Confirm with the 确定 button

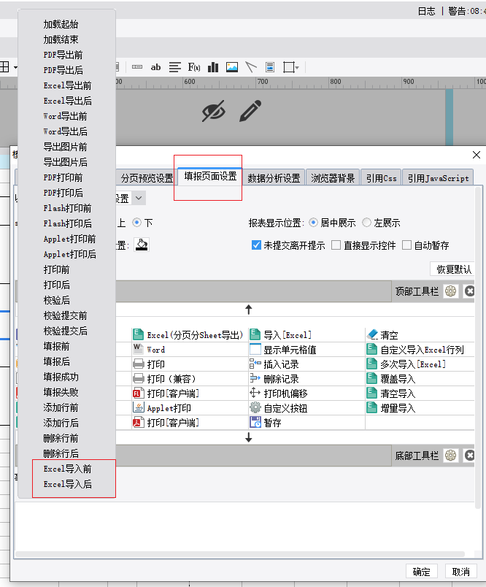(422, 572)
